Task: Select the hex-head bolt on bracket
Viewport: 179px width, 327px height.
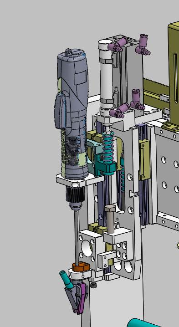Action: tap(110, 219)
